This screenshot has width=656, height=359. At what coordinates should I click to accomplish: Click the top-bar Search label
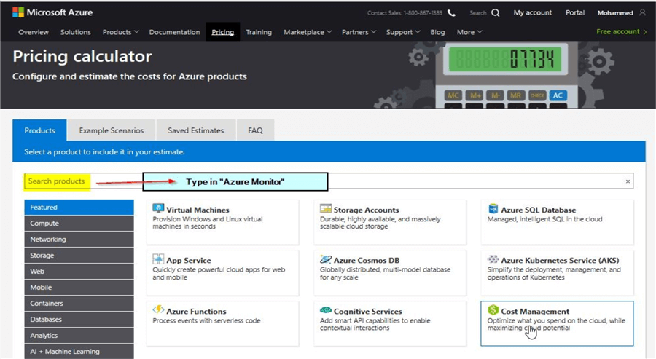point(477,13)
